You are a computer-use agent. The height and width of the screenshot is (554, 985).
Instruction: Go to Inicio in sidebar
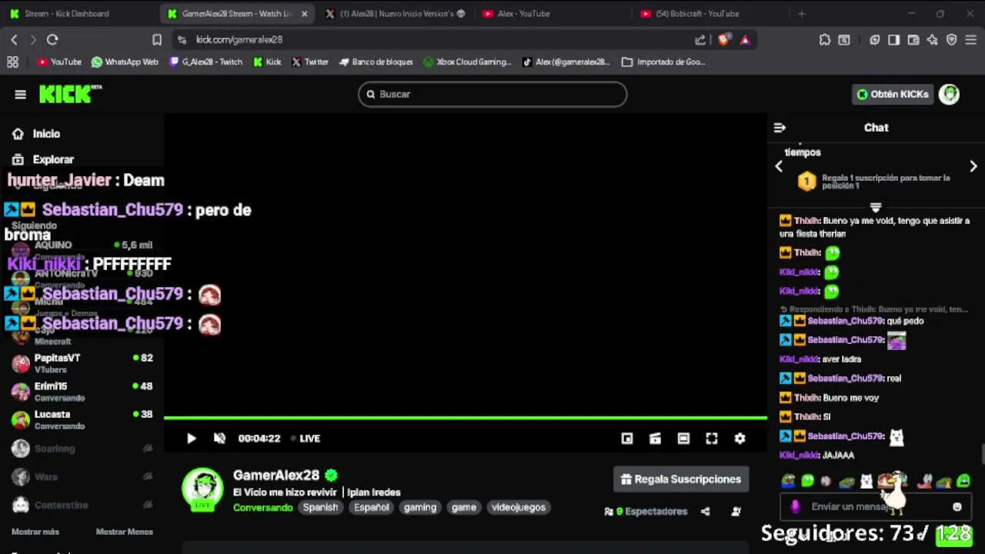46,134
